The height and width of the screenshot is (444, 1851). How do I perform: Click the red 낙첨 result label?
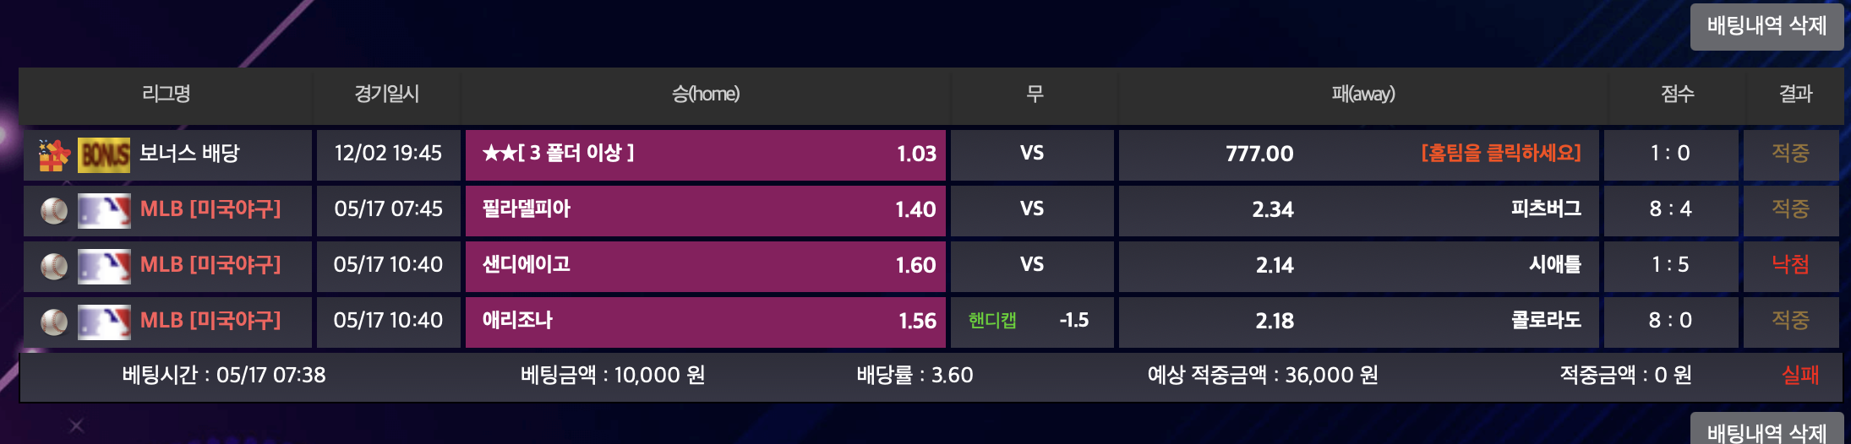(x=1790, y=265)
